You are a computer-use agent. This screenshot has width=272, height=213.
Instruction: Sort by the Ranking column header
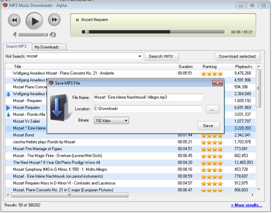[x=217, y=66]
